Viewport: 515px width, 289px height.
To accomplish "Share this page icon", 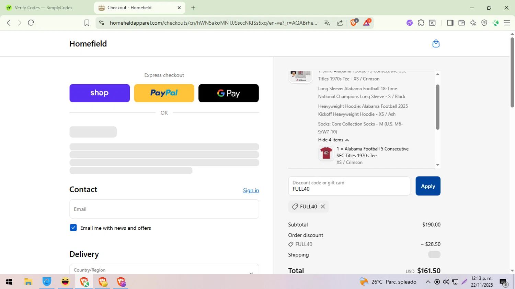I will point(340,23).
